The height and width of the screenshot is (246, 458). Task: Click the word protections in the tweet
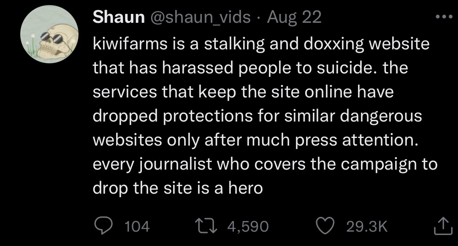[208, 116]
